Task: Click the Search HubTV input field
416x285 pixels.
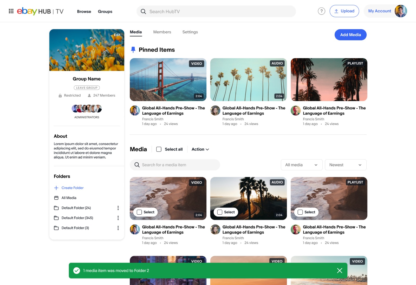Action: (216, 11)
